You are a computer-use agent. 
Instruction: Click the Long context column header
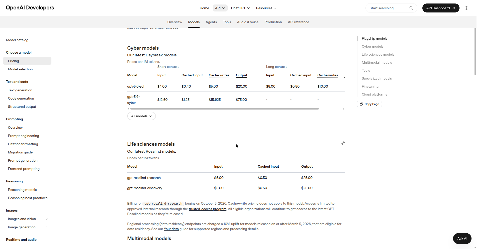(276, 67)
